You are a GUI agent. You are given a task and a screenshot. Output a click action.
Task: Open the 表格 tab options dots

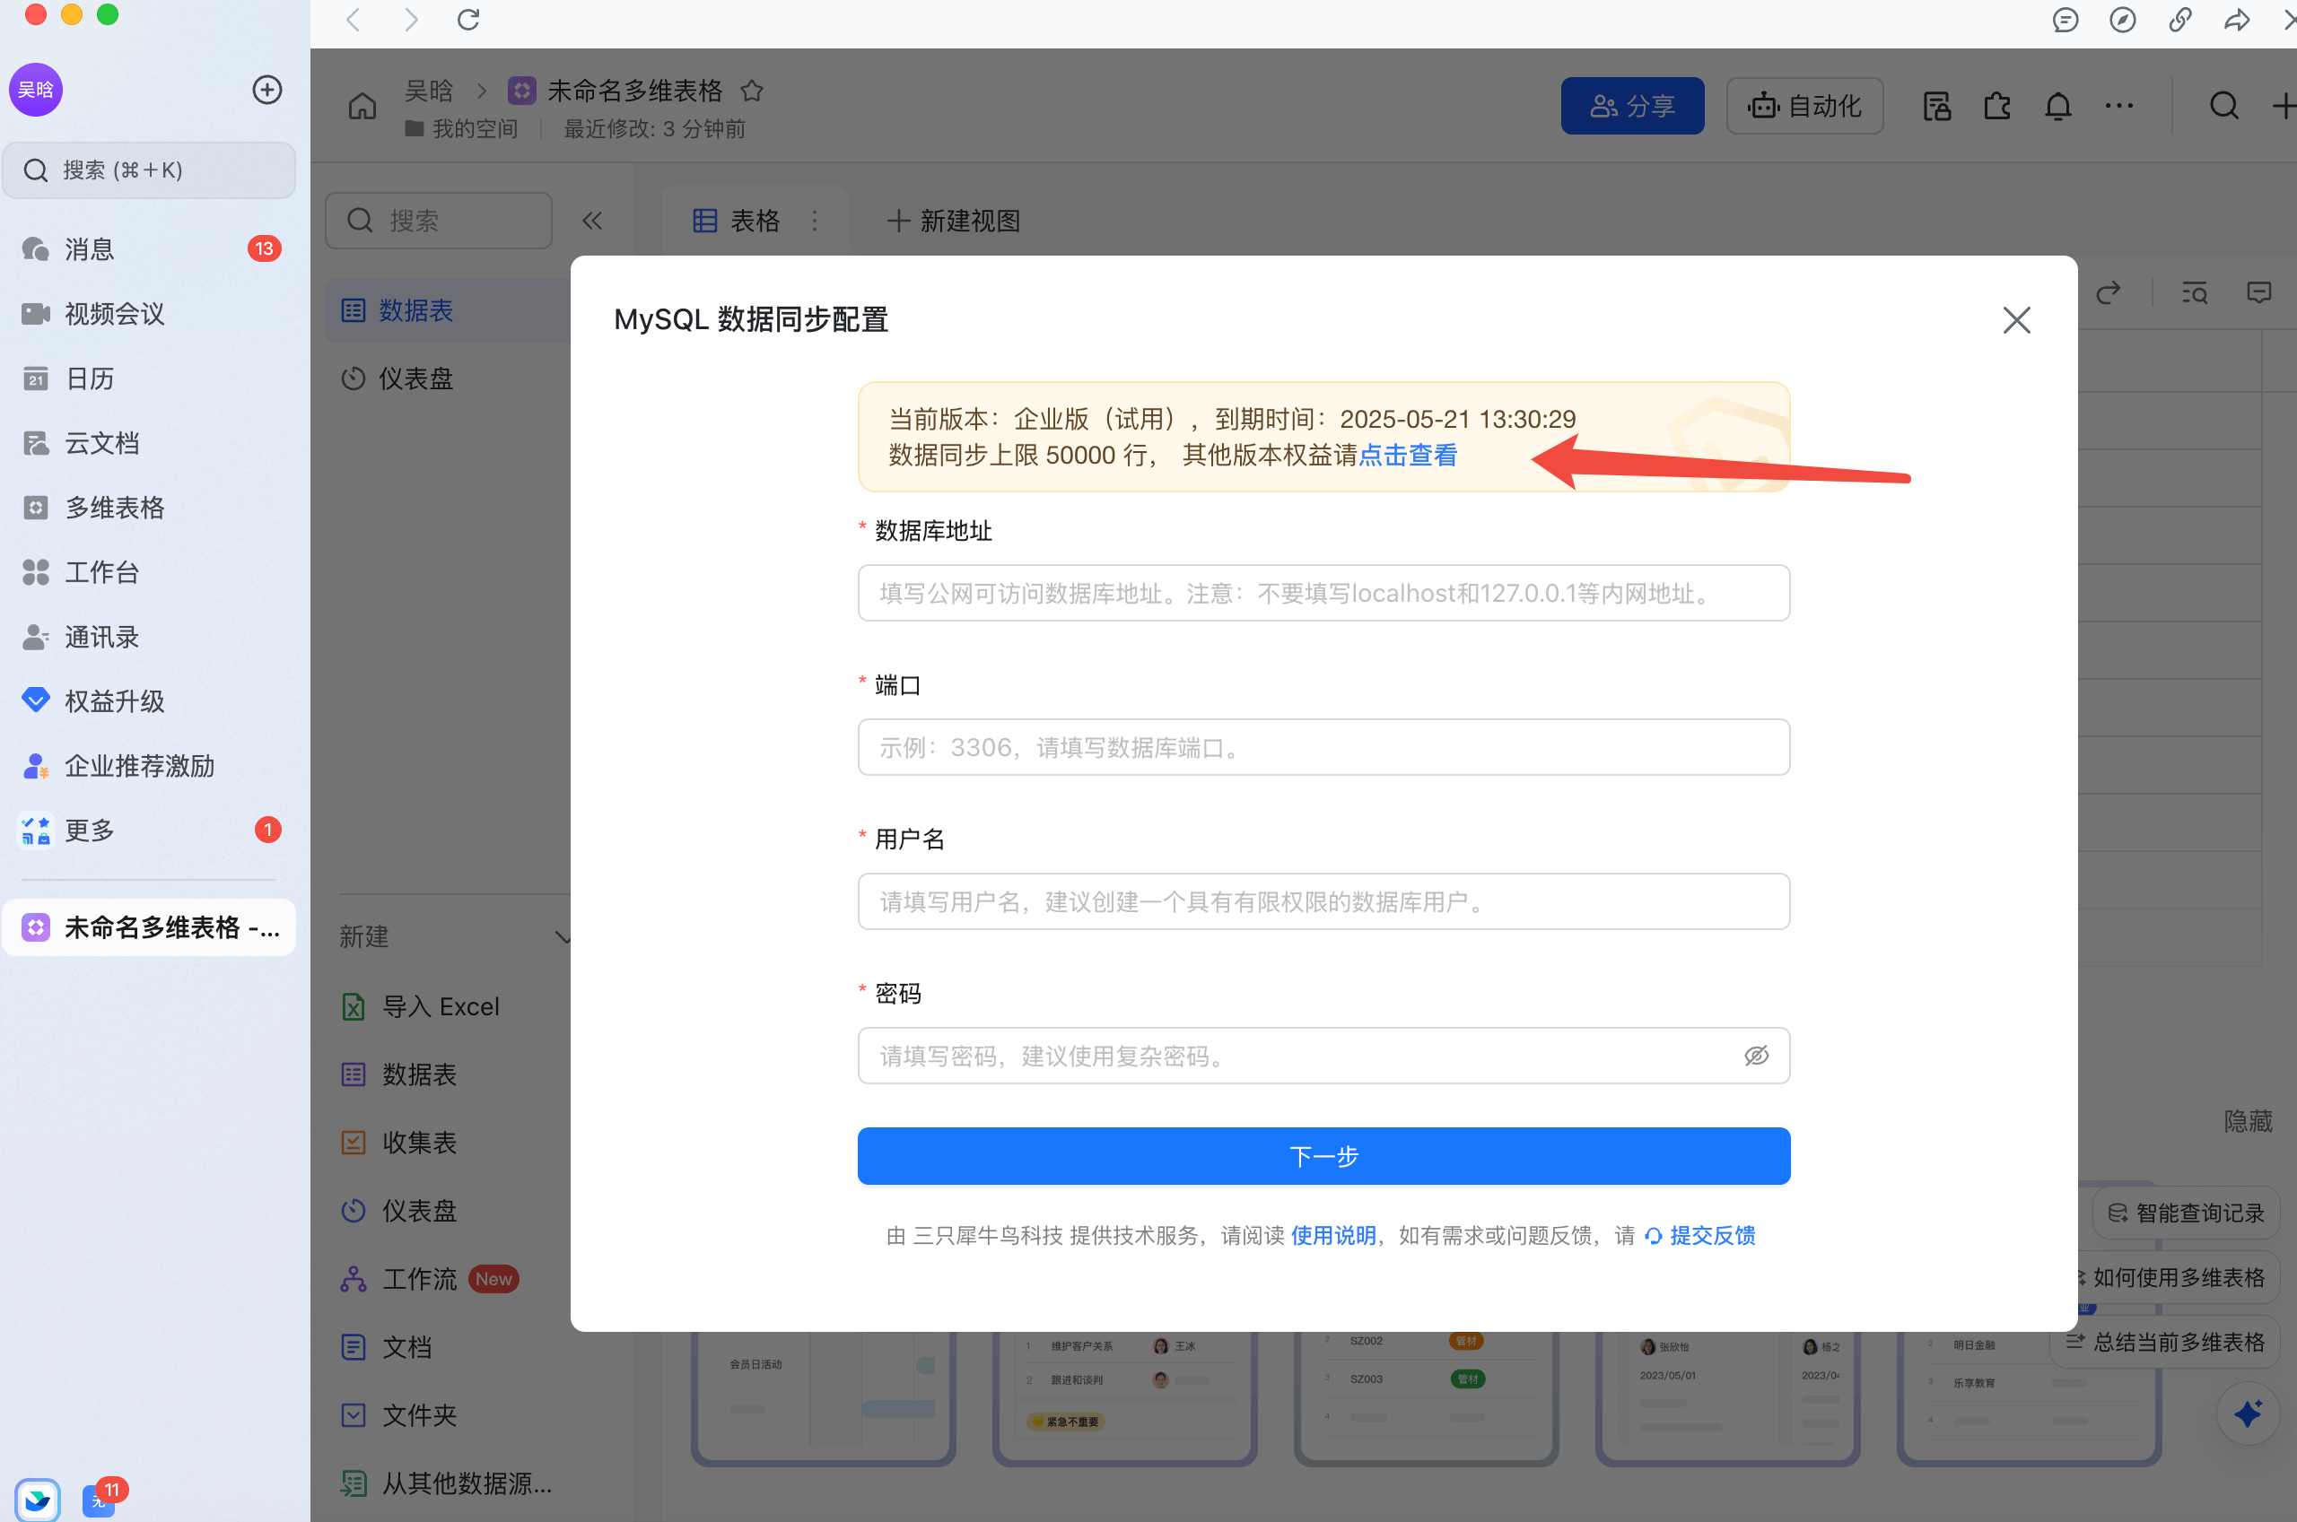point(815,222)
